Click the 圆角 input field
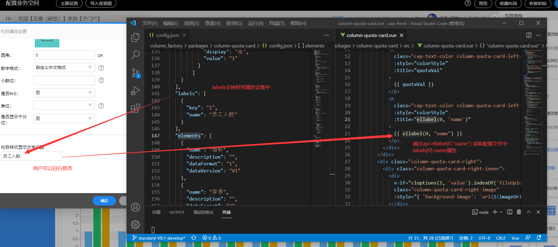This screenshot has width=558, height=247. coord(64,55)
